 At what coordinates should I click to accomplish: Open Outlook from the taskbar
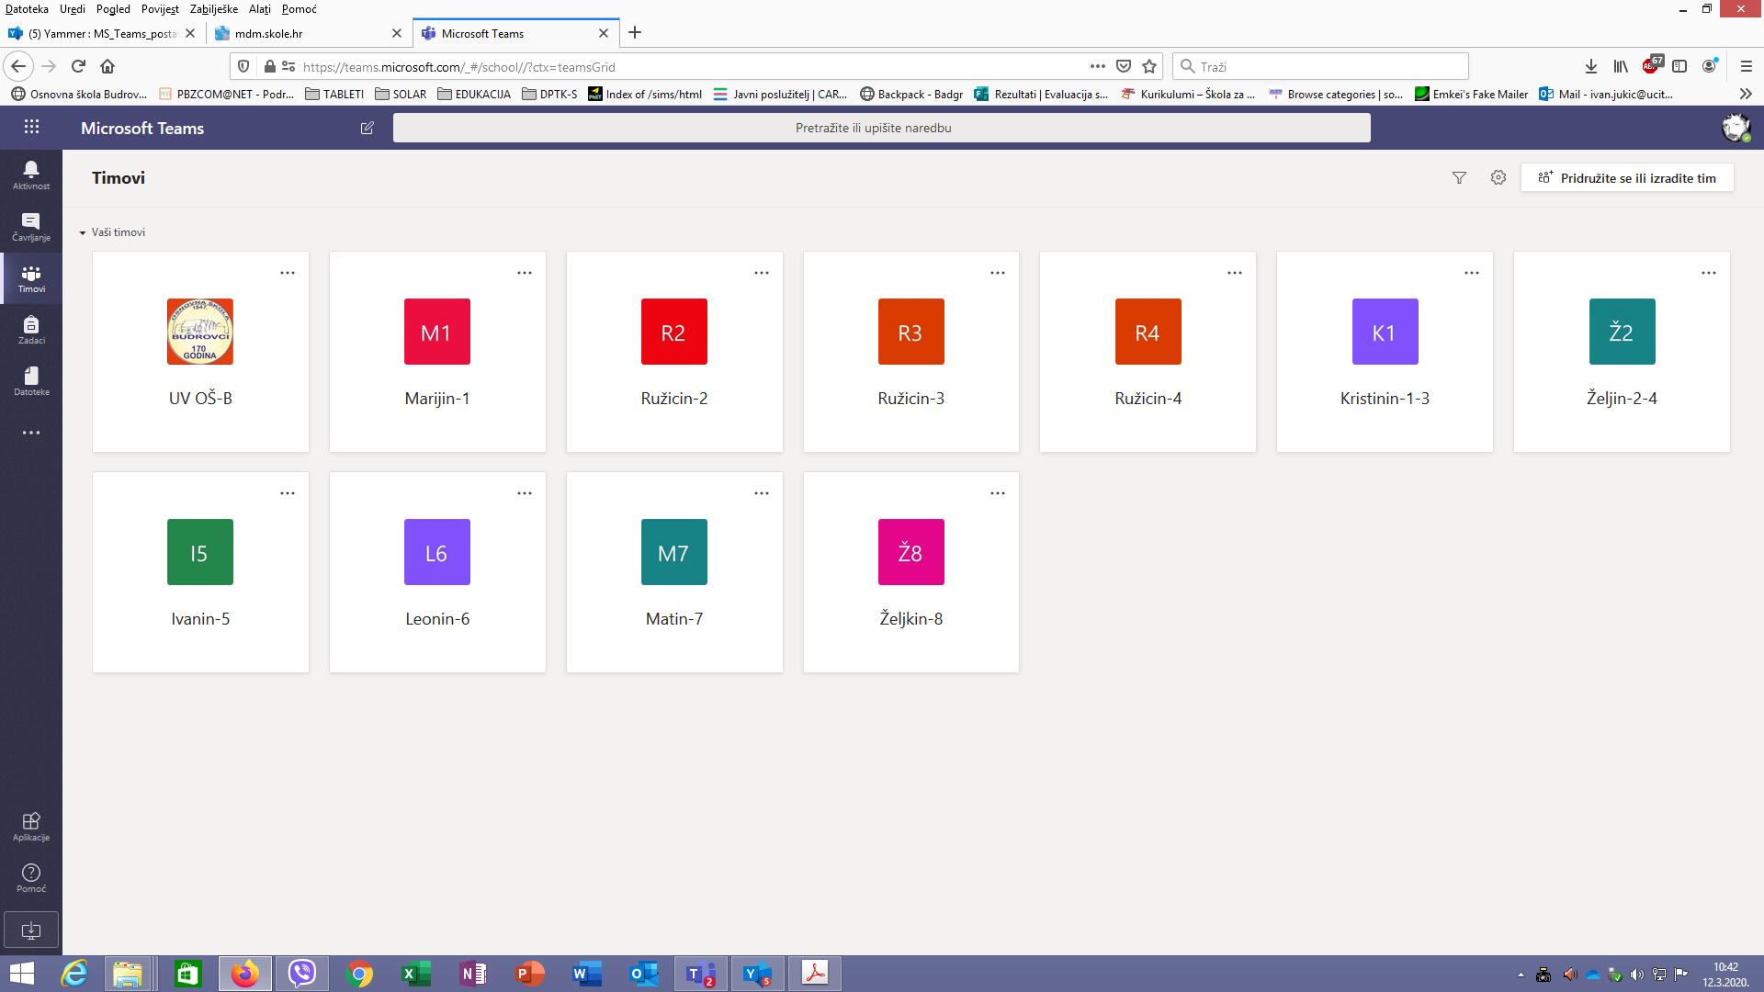click(x=644, y=974)
